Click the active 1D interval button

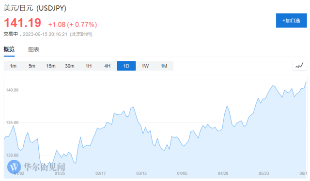click(126, 66)
